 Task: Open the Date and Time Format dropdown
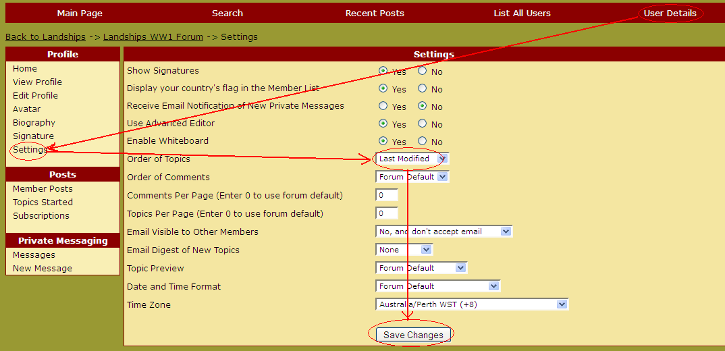click(437, 286)
